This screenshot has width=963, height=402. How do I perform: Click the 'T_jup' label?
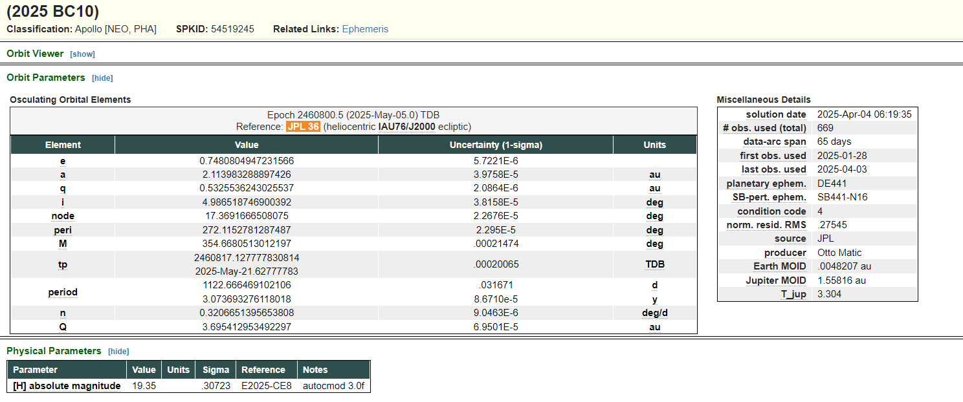(x=793, y=294)
